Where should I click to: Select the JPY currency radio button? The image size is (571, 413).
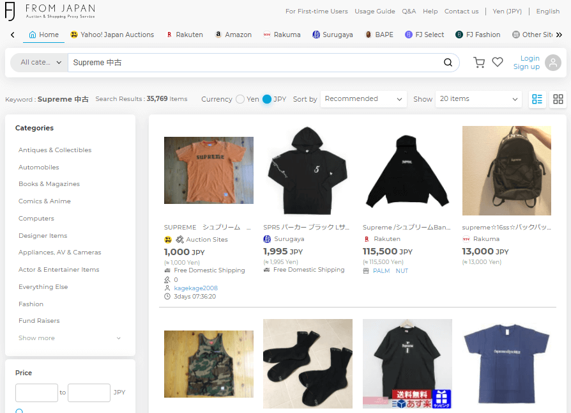click(x=267, y=99)
